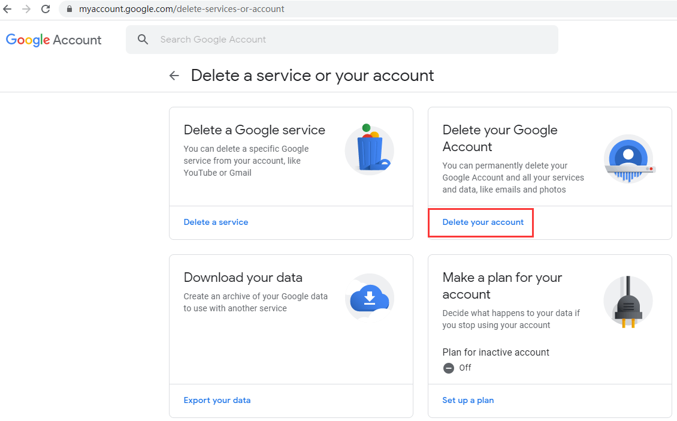Screen dimensions: 677x421
Task: Click the browser back arrow
Action: click(x=7, y=8)
